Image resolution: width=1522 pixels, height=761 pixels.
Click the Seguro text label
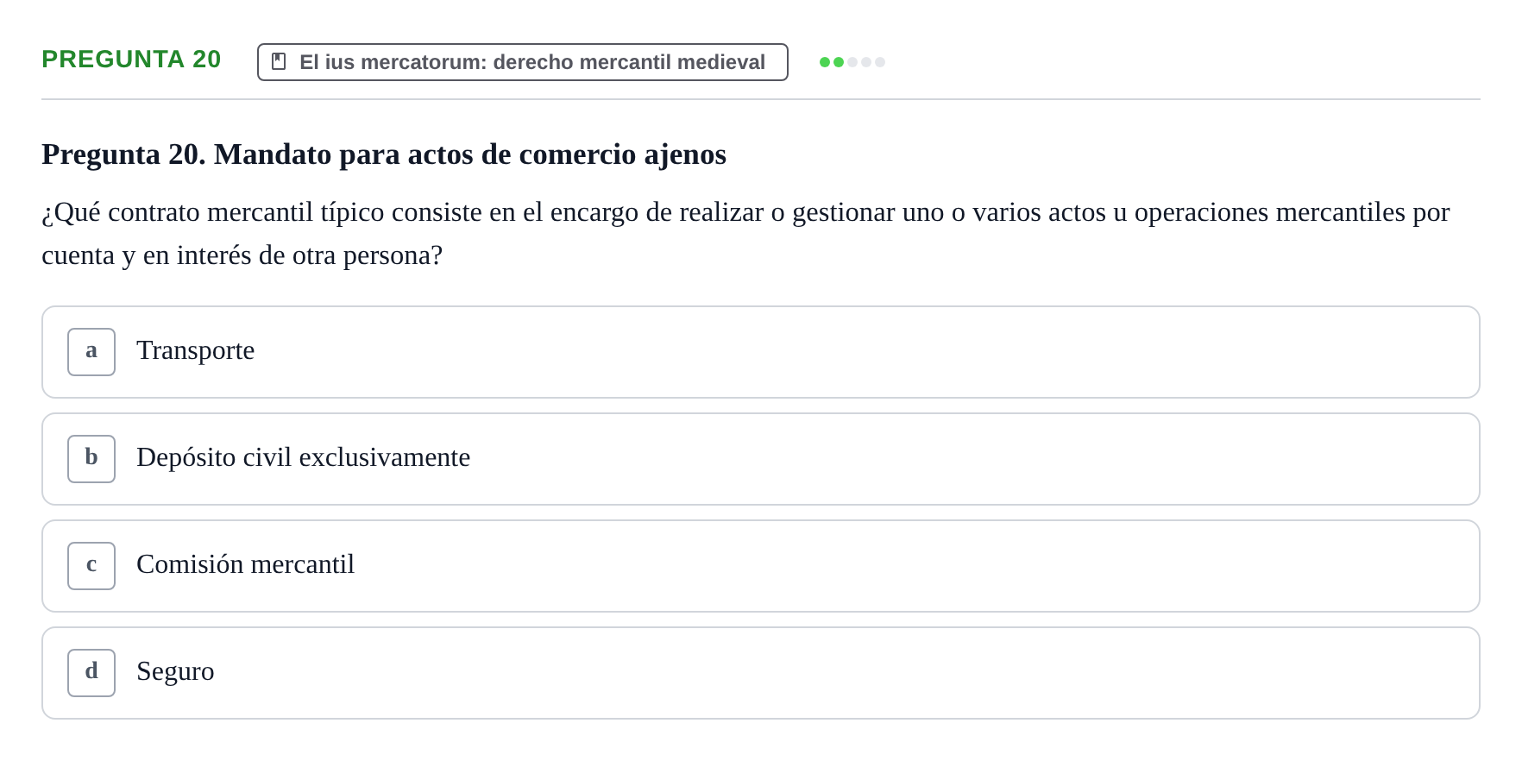point(175,671)
